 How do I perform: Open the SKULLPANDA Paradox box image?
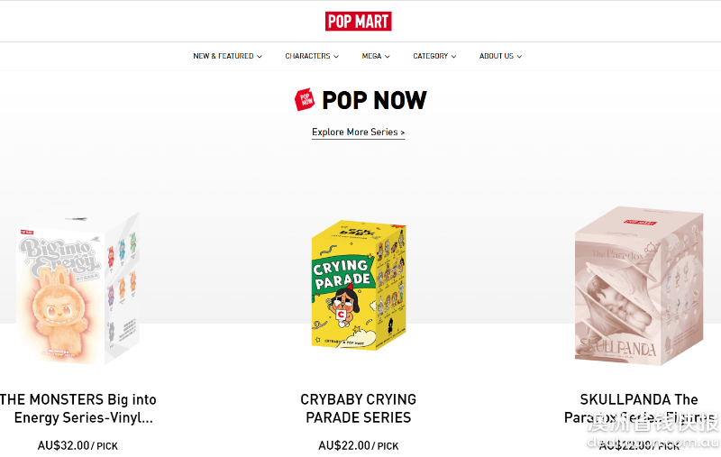639,287
